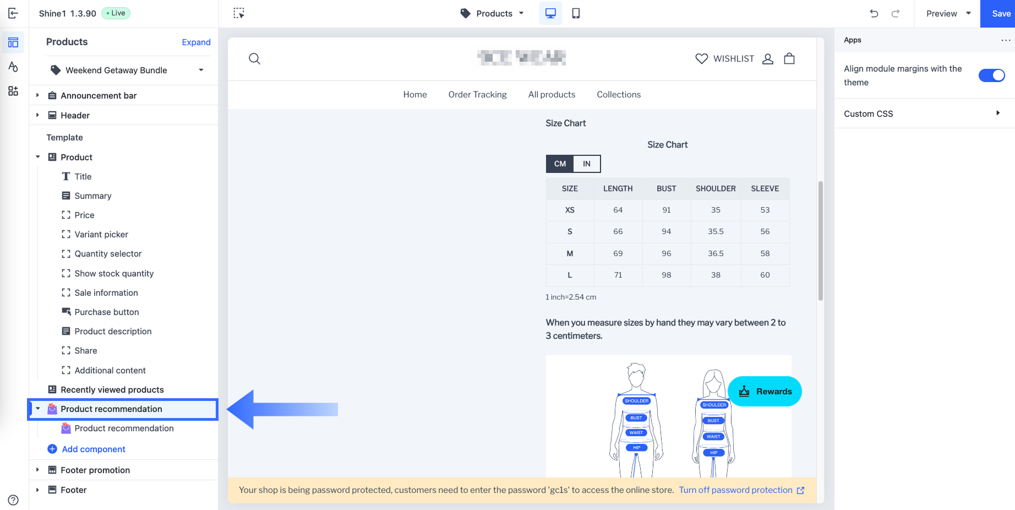The width and height of the screenshot is (1015, 510).
Task: Go to Order Tracking nav link
Action: click(477, 95)
